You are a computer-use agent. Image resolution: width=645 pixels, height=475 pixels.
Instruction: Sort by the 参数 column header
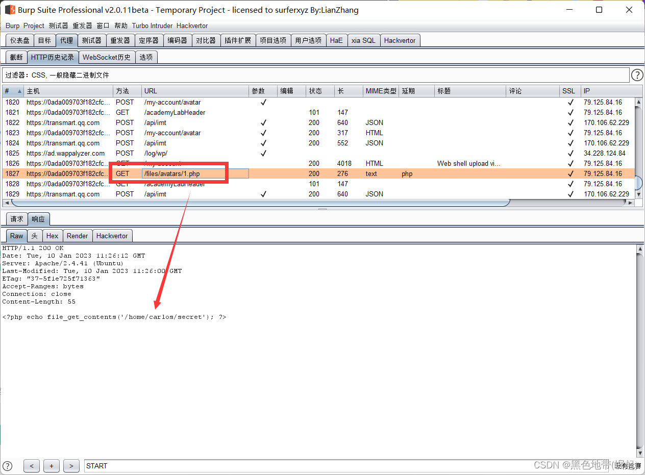(263, 91)
